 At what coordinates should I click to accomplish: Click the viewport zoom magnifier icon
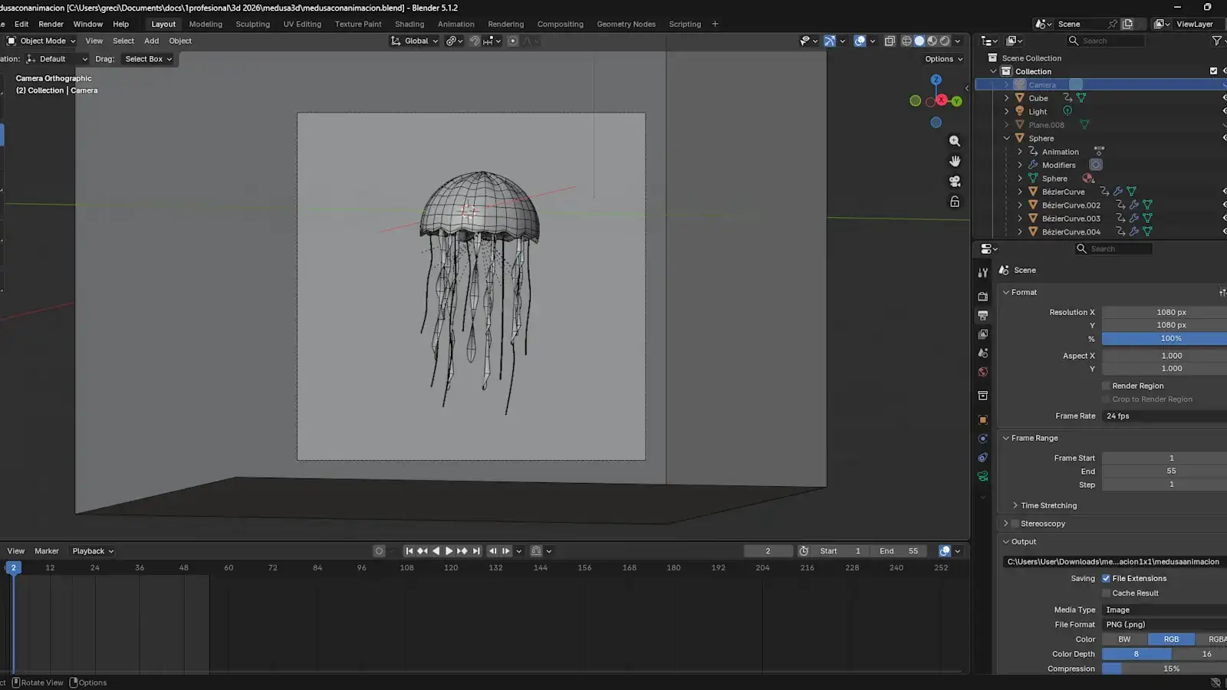pos(955,141)
